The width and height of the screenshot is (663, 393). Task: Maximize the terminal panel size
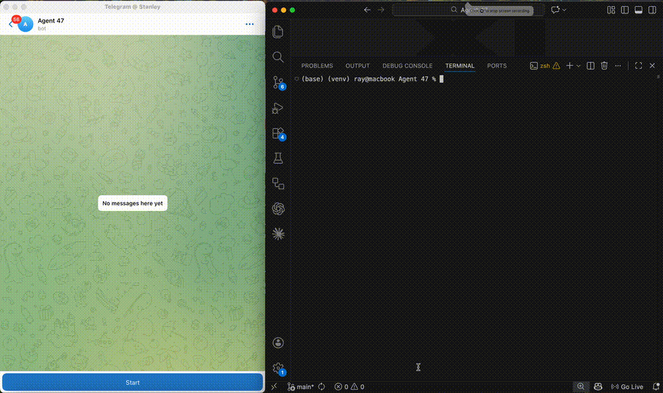(x=638, y=65)
